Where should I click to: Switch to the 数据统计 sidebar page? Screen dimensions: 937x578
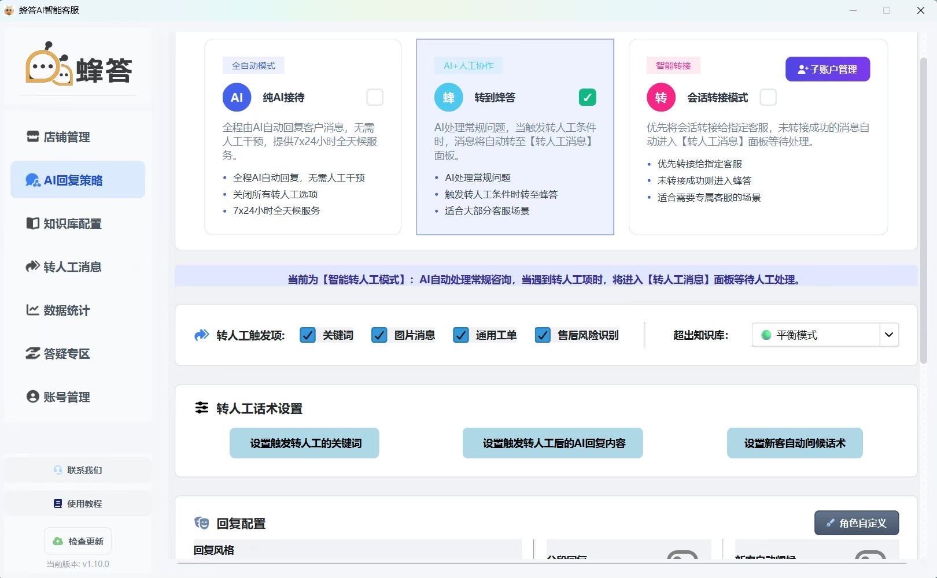(78, 310)
